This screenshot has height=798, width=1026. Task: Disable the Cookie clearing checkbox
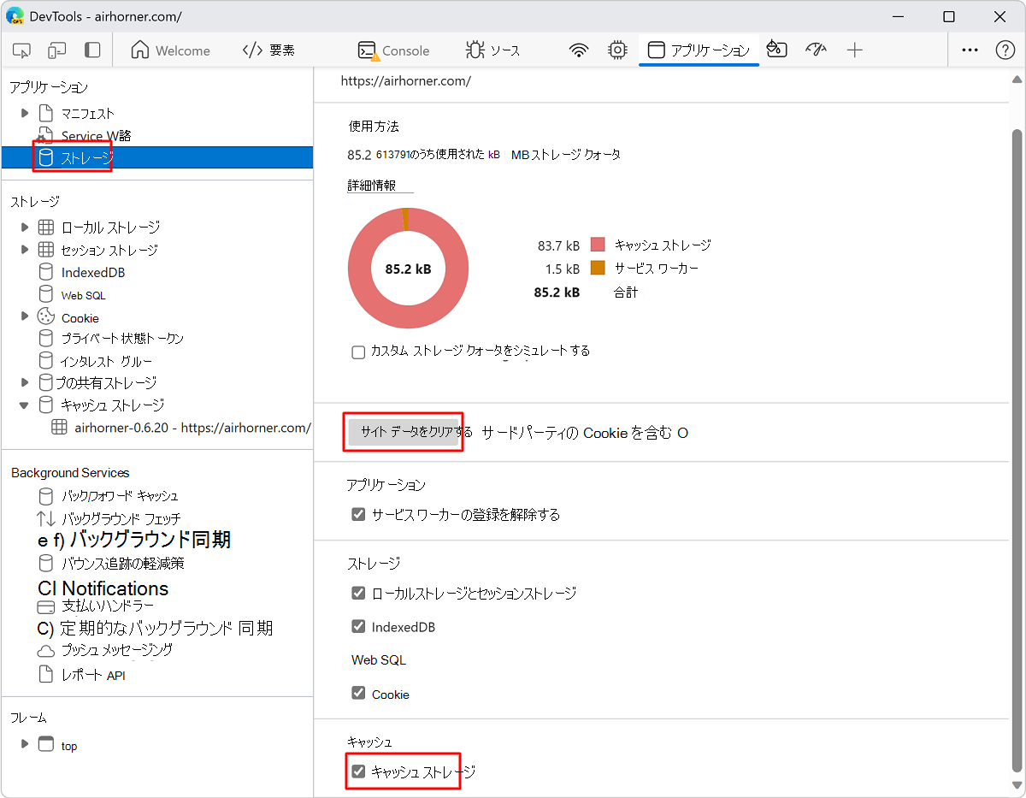(x=358, y=694)
